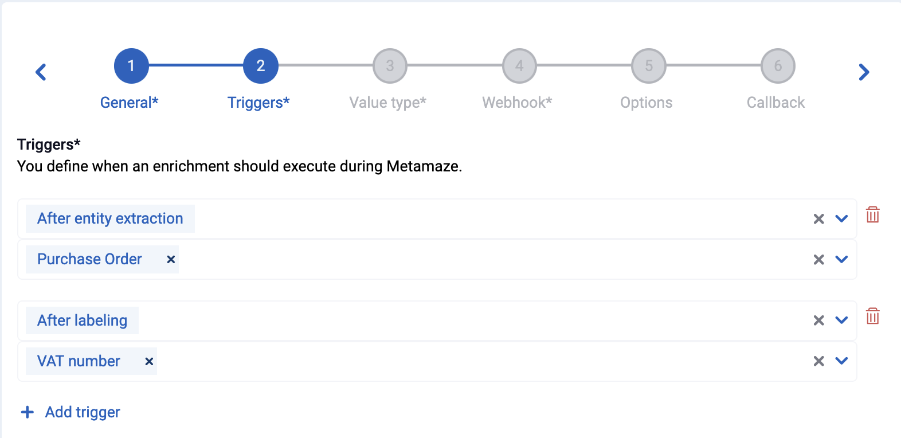Clear all values in VAT number field
Viewport: 901px width, 438px height.
click(818, 361)
